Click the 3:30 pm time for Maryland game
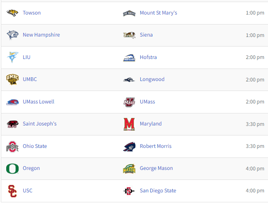 255,124
